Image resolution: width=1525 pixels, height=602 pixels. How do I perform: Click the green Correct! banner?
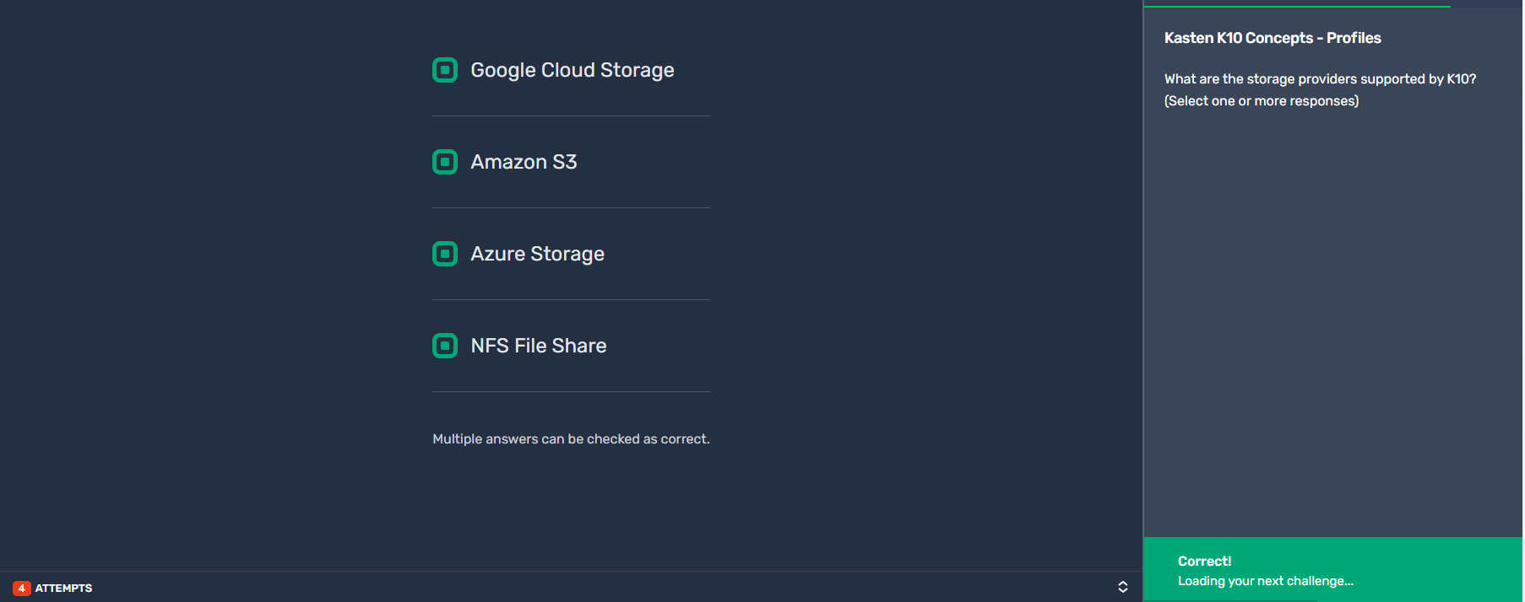(x=1332, y=569)
